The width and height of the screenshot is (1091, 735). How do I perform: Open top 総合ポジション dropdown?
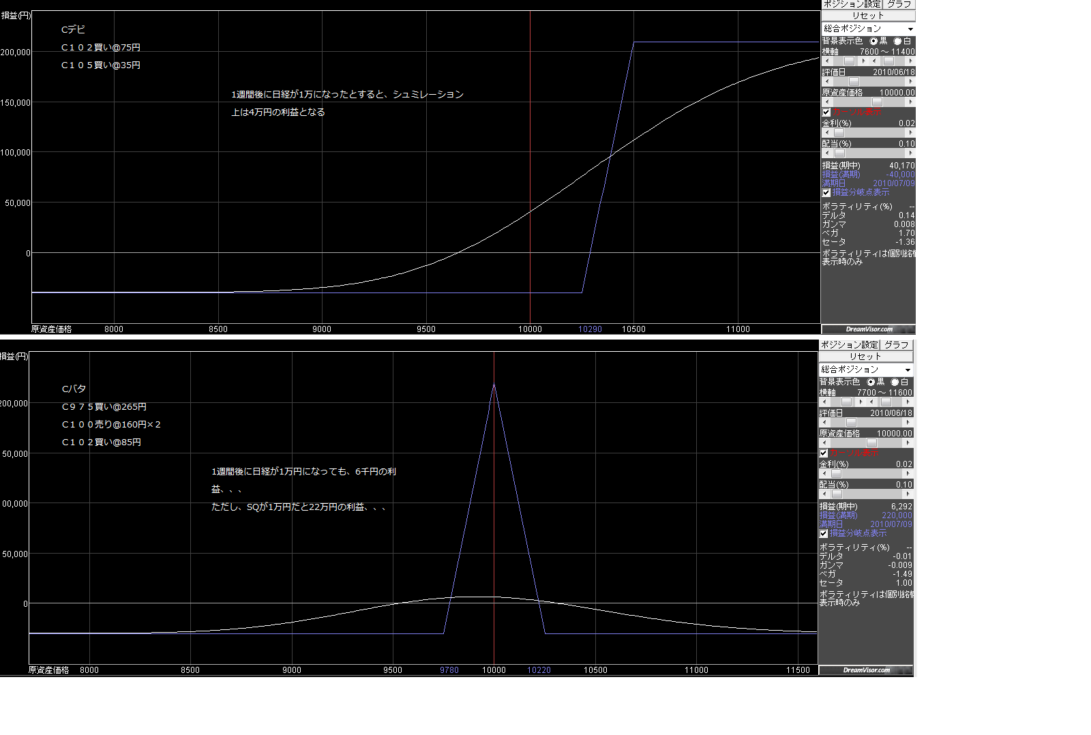(910, 29)
